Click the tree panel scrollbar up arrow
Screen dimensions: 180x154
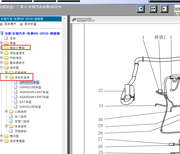point(65,18)
